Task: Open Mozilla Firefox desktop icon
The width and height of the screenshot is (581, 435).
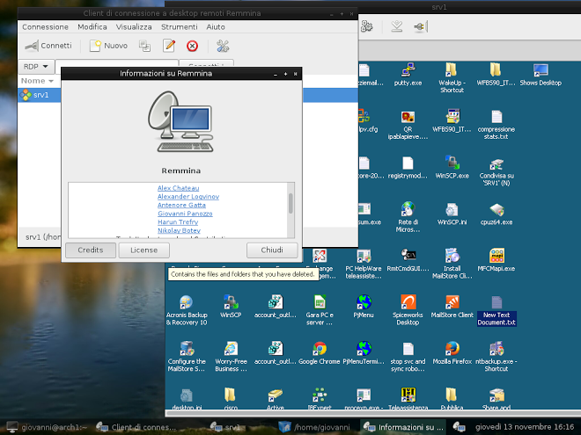Action: [x=452, y=351]
